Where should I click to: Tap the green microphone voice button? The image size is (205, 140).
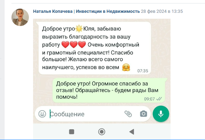[x=161, y=114]
